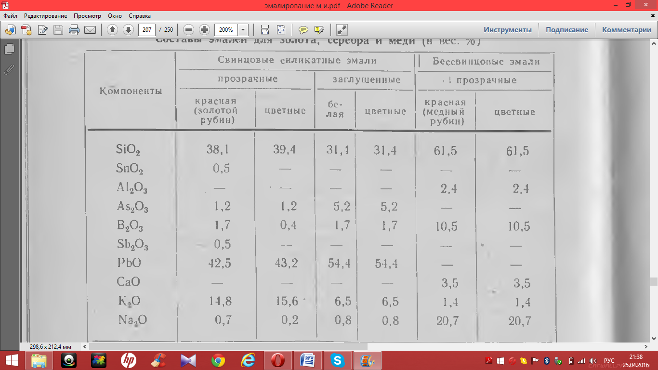This screenshot has height=370, width=658.
Task: Click the Bluetooth tray icon
Action: pos(547,361)
